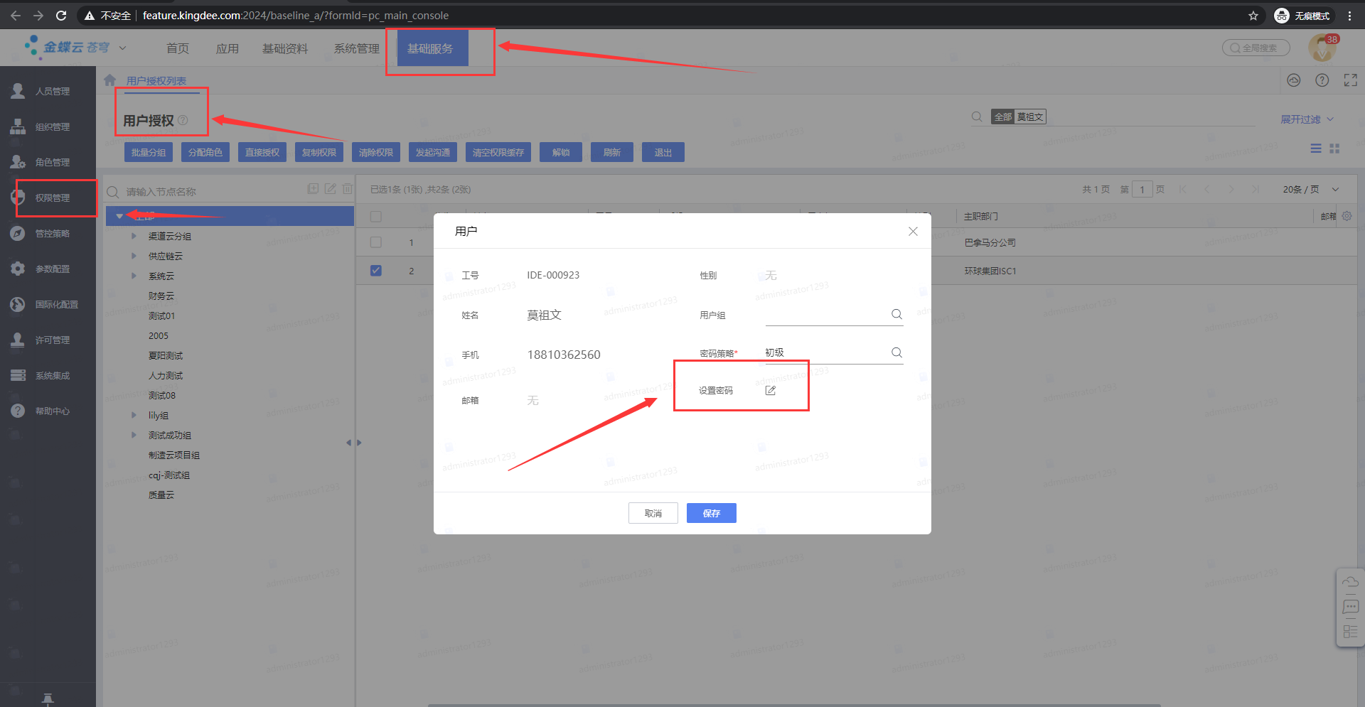Click the 分配角色 toolbar button

(x=205, y=152)
